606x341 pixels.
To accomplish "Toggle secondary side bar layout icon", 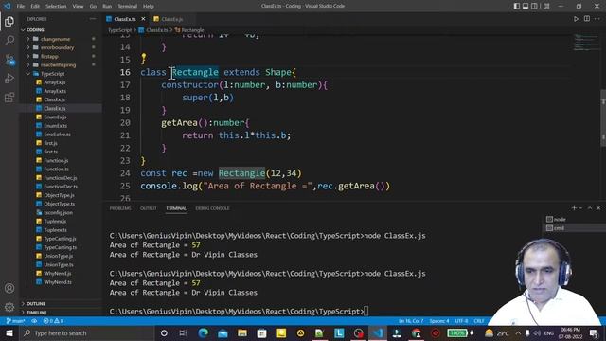I will (534, 7).
